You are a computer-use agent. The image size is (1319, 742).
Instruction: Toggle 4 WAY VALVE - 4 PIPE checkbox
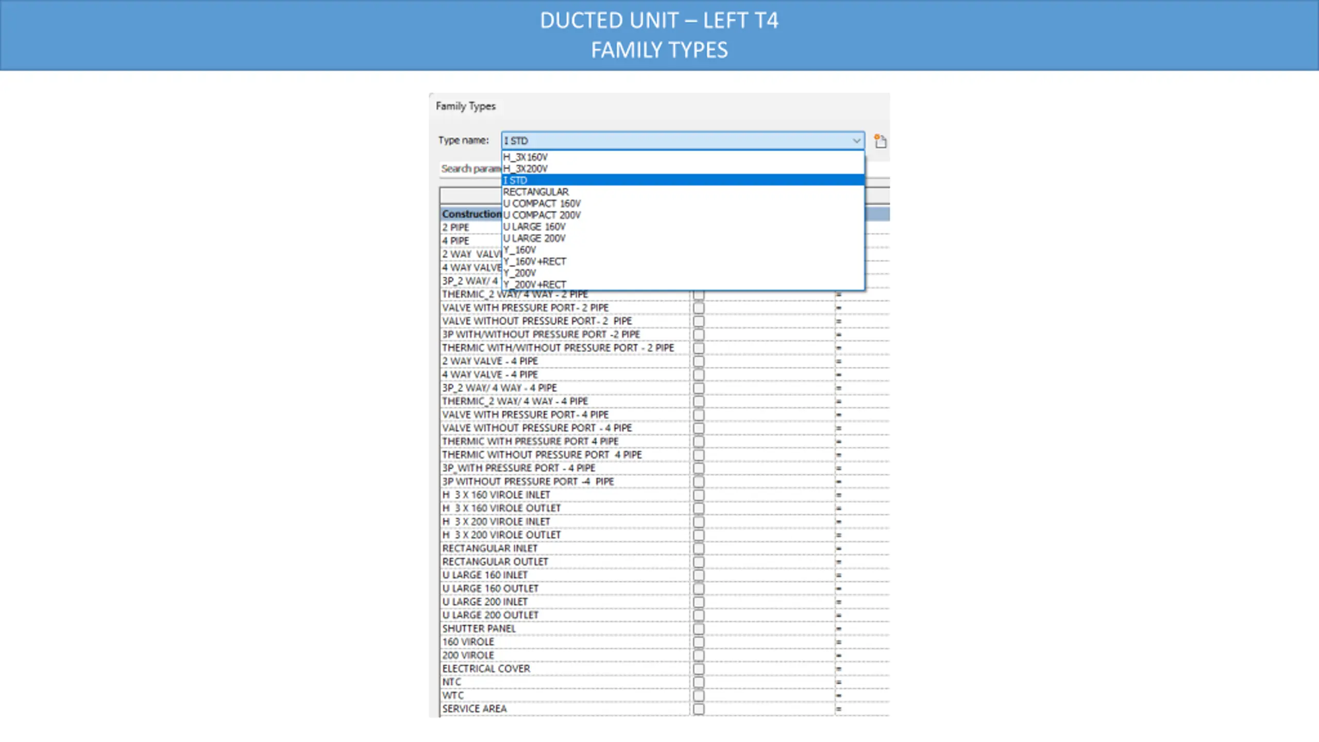pyautogui.click(x=699, y=375)
